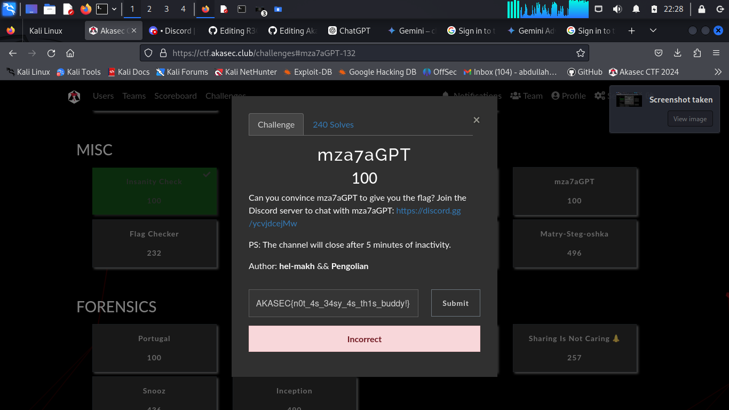
Task: Open the Firefox downloads panel
Action: tap(678, 53)
